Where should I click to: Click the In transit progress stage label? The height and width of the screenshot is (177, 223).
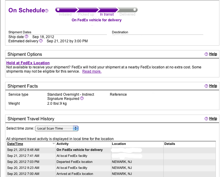pyautogui.click(x=107, y=14)
